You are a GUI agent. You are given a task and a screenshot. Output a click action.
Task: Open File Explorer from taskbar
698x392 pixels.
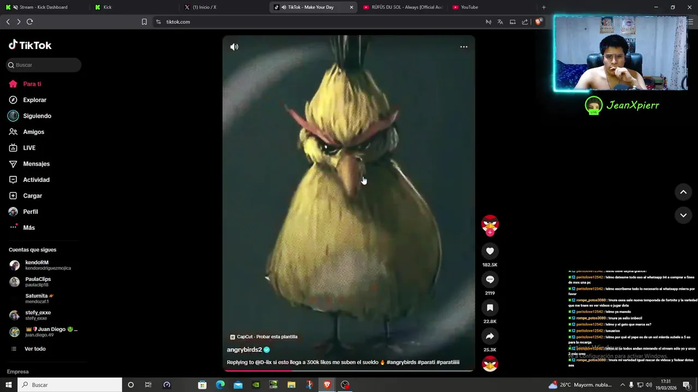pos(291,385)
